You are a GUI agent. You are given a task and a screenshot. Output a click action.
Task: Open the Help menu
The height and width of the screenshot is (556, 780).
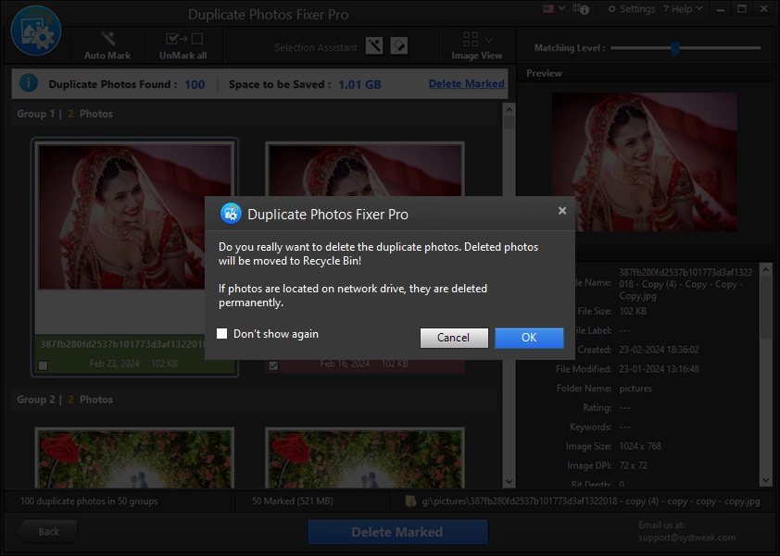(x=683, y=9)
